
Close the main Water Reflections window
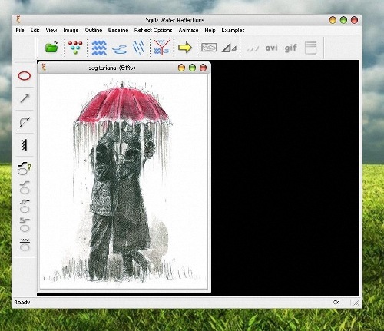coord(354,20)
